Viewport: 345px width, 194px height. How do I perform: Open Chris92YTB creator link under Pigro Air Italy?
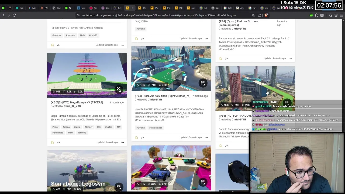(155, 100)
